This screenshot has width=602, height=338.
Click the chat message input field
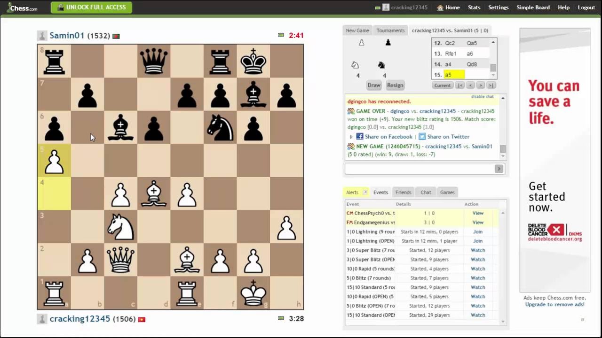pos(419,169)
